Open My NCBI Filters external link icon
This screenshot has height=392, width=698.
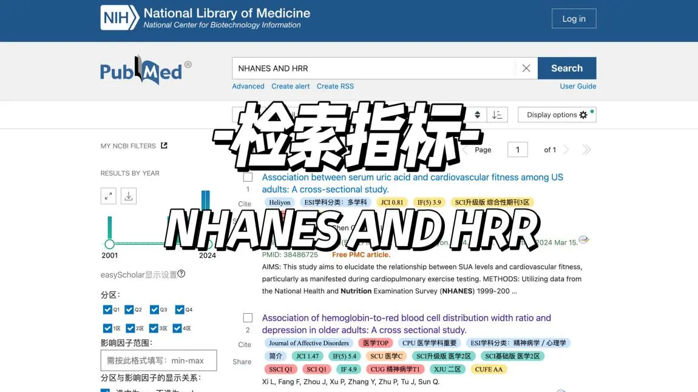click(x=164, y=145)
